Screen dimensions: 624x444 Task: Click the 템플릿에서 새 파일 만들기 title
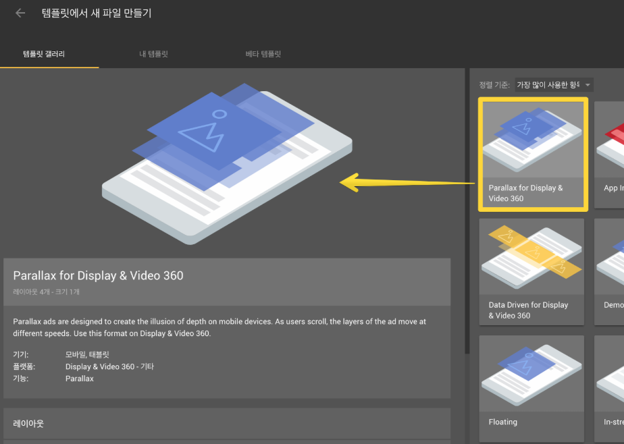pos(97,13)
